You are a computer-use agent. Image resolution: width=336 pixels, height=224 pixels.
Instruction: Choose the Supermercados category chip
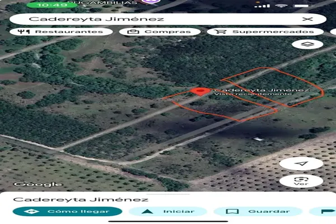[265, 32]
